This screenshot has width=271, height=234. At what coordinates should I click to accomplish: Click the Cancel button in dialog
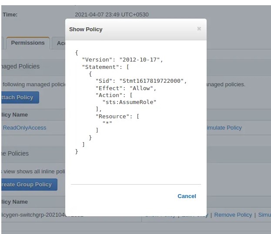(187, 196)
